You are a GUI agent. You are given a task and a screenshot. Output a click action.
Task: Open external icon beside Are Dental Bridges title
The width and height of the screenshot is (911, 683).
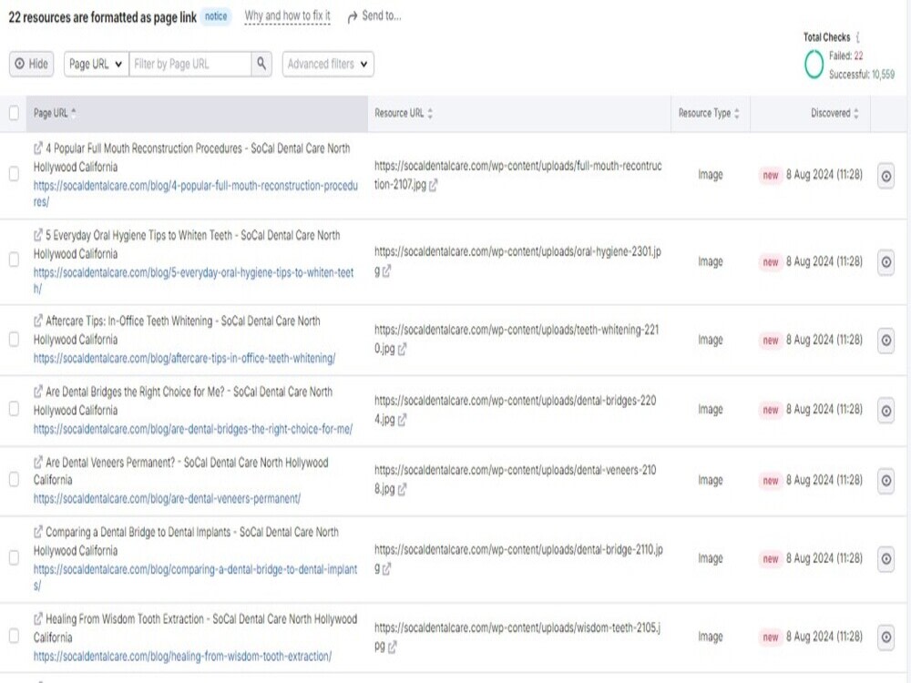pos(38,392)
